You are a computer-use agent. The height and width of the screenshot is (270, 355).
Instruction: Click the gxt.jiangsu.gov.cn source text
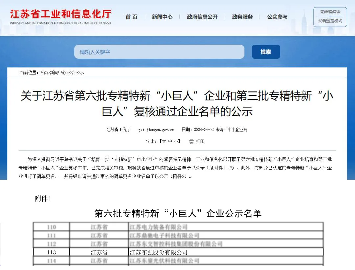pos(156,130)
